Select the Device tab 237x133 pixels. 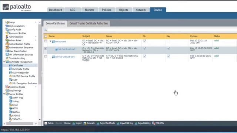(158, 10)
